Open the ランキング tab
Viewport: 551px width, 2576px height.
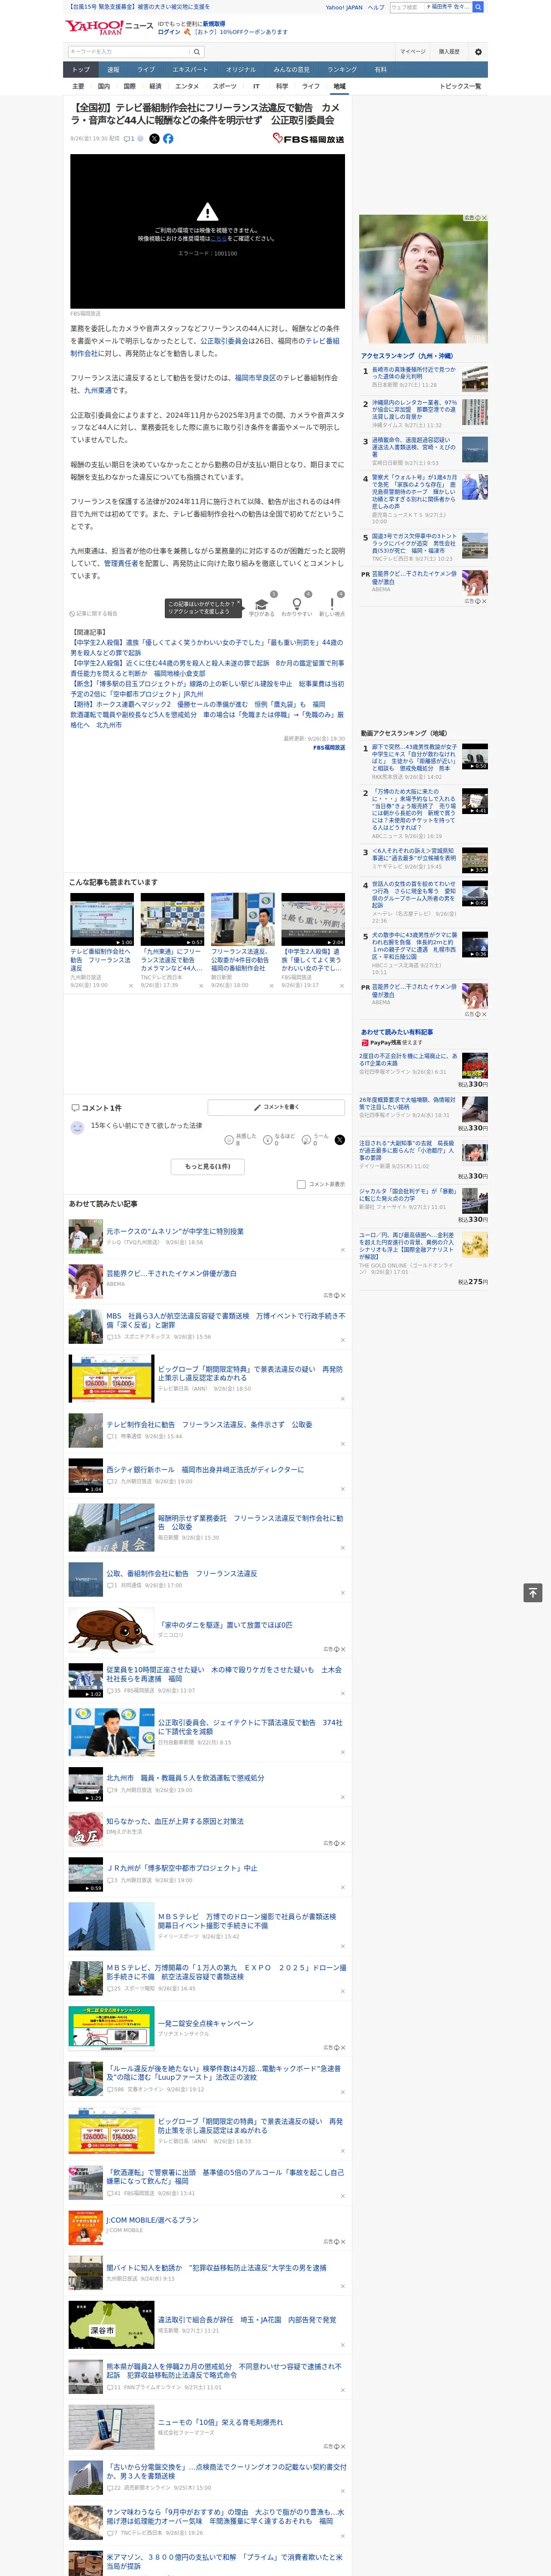coord(342,70)
